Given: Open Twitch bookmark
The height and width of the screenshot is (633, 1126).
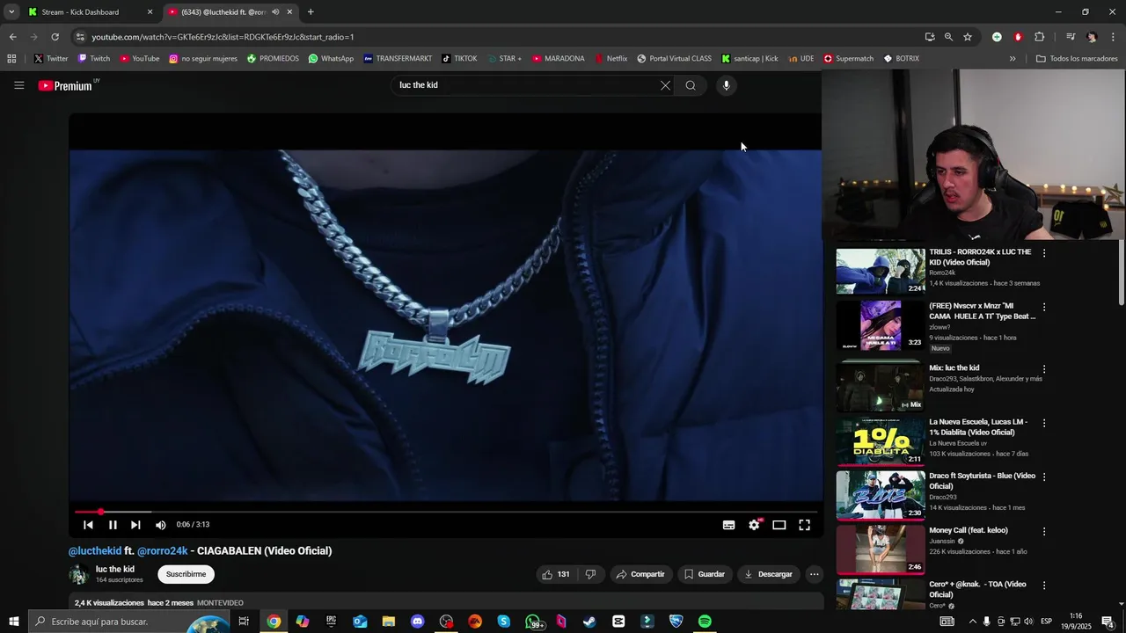Looking at the screenshot, I should click(x=94, y=59).
